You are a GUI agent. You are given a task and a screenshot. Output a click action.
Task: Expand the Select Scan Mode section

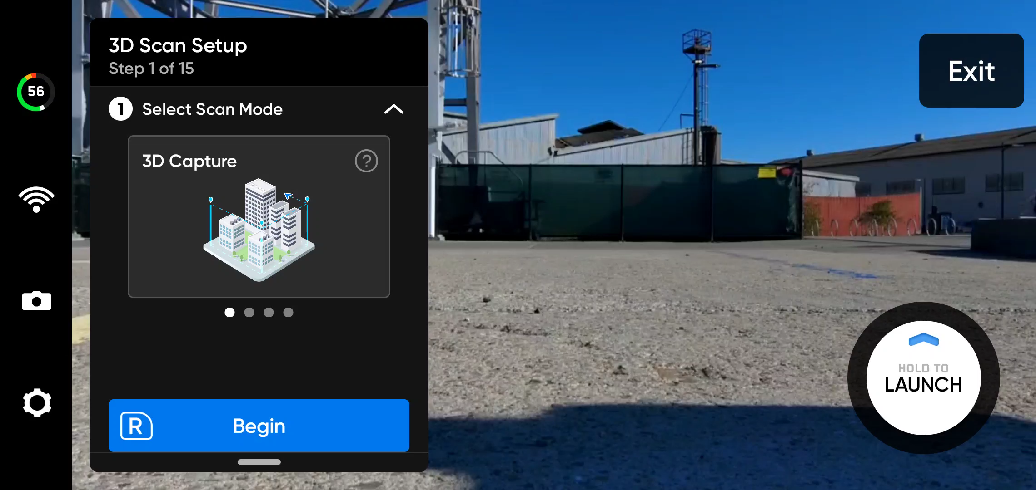394,109
